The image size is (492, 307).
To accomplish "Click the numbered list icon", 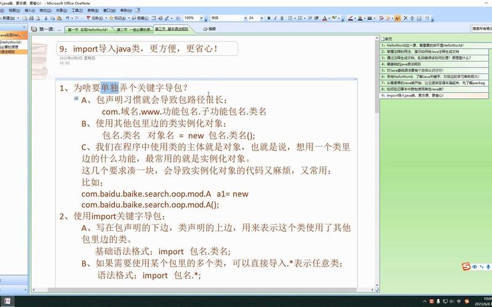I will coord(300,18).
